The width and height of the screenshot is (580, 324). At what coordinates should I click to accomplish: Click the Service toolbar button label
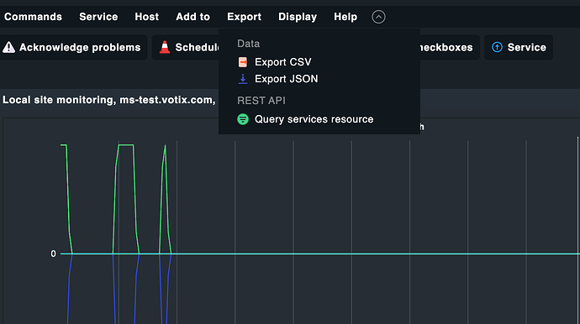(527, 47)
